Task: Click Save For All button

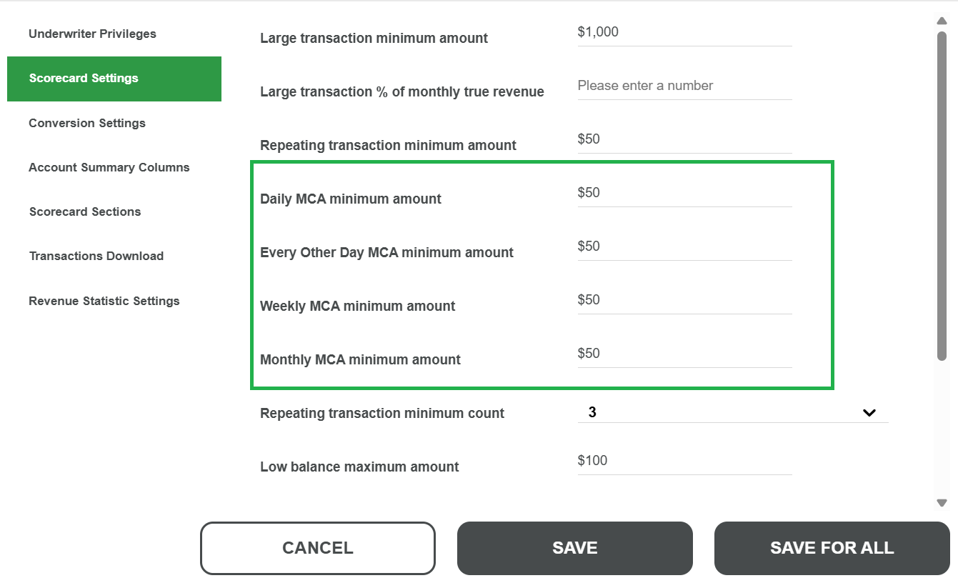Action: pyautogui.click(x=832, y=548)
